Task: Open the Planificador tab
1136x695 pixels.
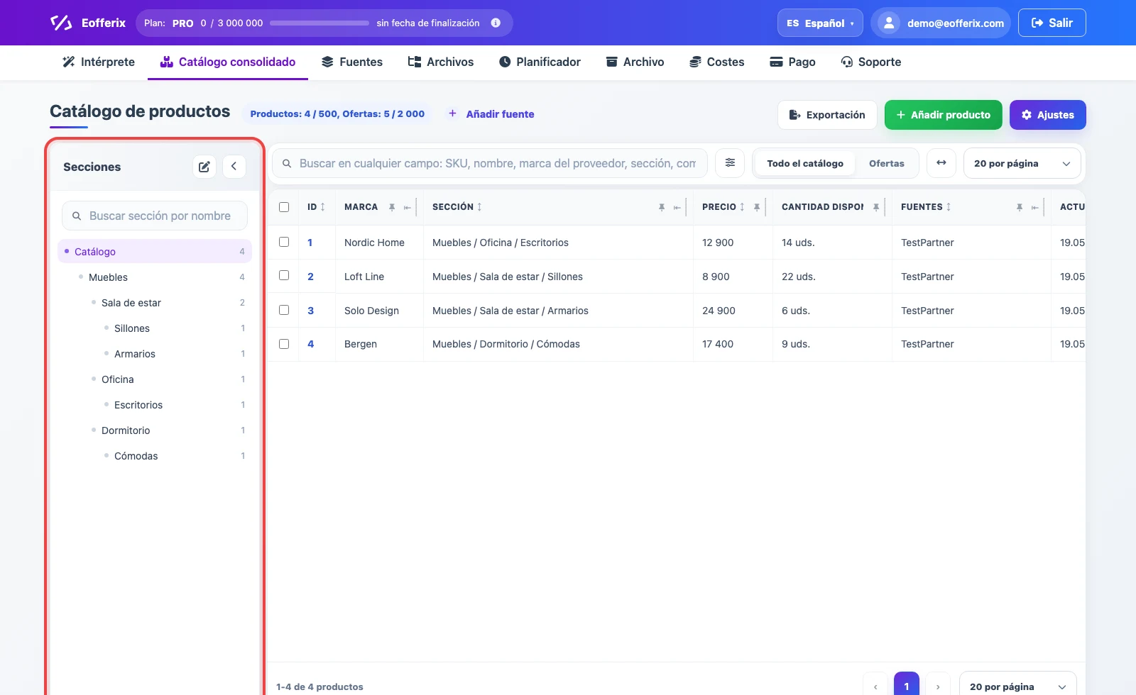Action: (540, 62)
